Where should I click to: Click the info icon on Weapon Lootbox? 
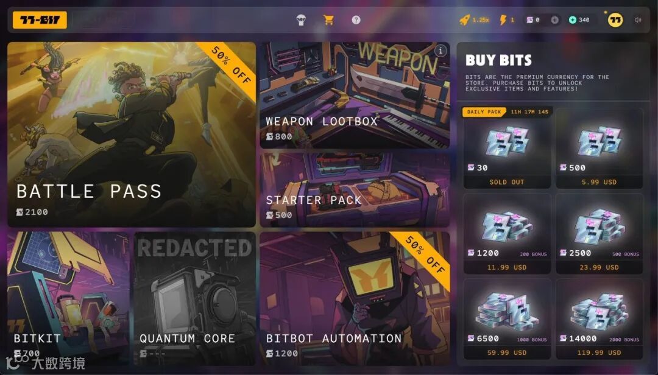[x=440, y=51]
